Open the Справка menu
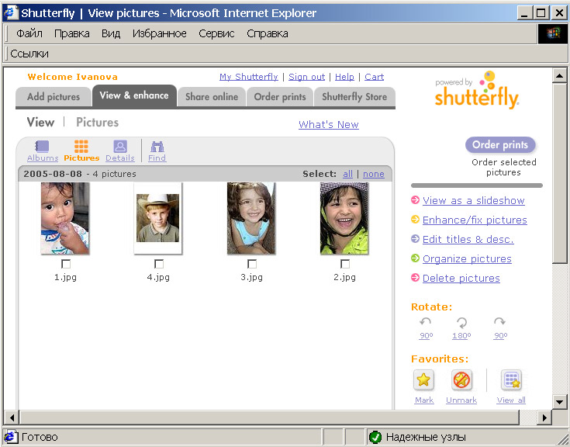 pyautogui.click(x=268, y=33)
